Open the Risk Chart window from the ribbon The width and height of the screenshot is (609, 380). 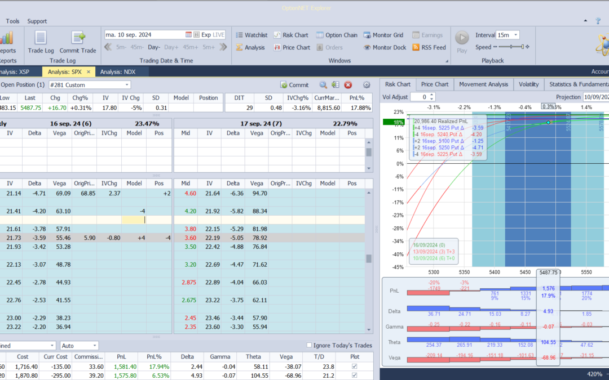coord(291,35)
